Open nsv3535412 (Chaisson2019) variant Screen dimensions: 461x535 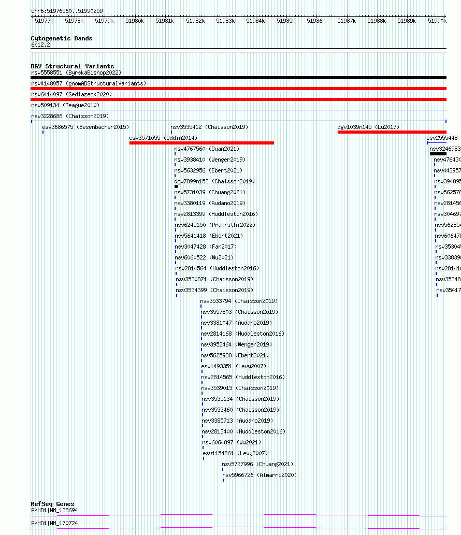pyautogui.click(x=209, y=127)
